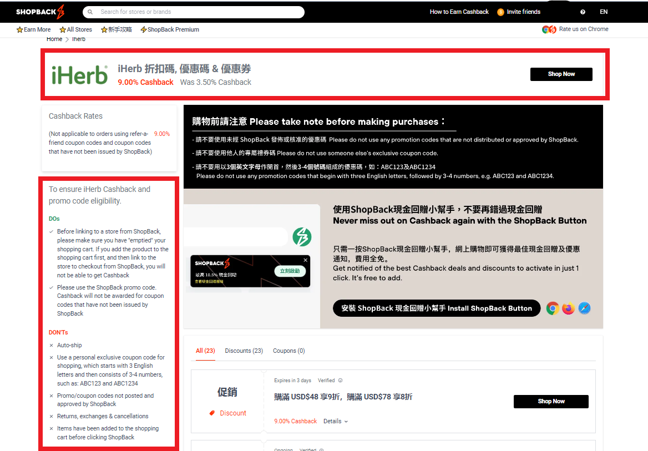648x451 pixels.
Task: Click the iHerb logo
Action: (x=79, y=75)
